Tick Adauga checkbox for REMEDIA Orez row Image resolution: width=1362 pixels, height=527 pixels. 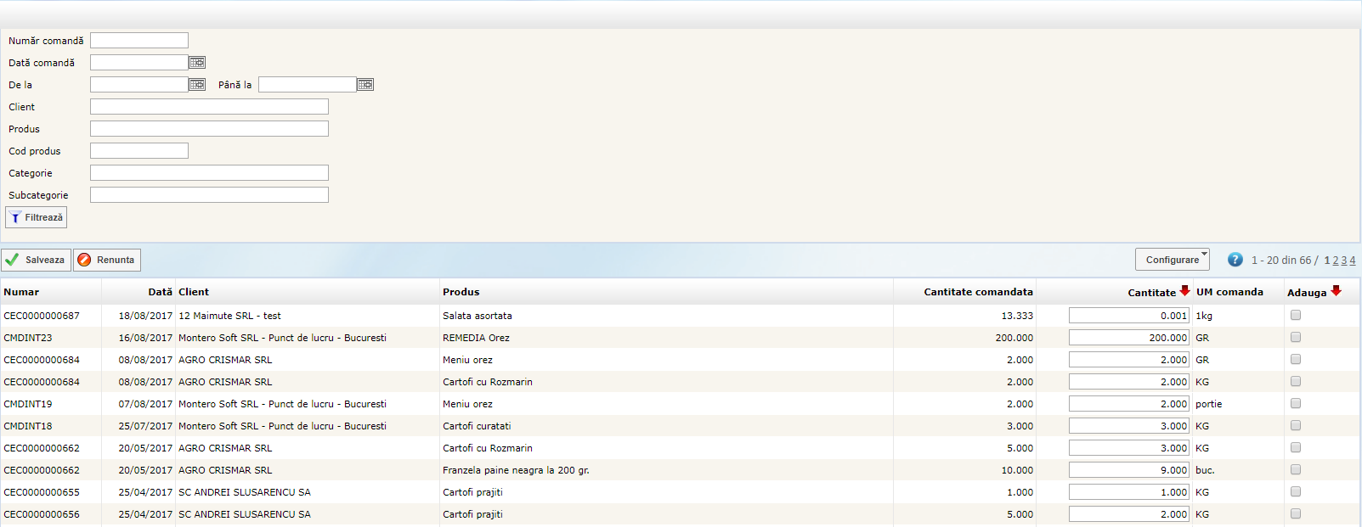pos(1296,337)
